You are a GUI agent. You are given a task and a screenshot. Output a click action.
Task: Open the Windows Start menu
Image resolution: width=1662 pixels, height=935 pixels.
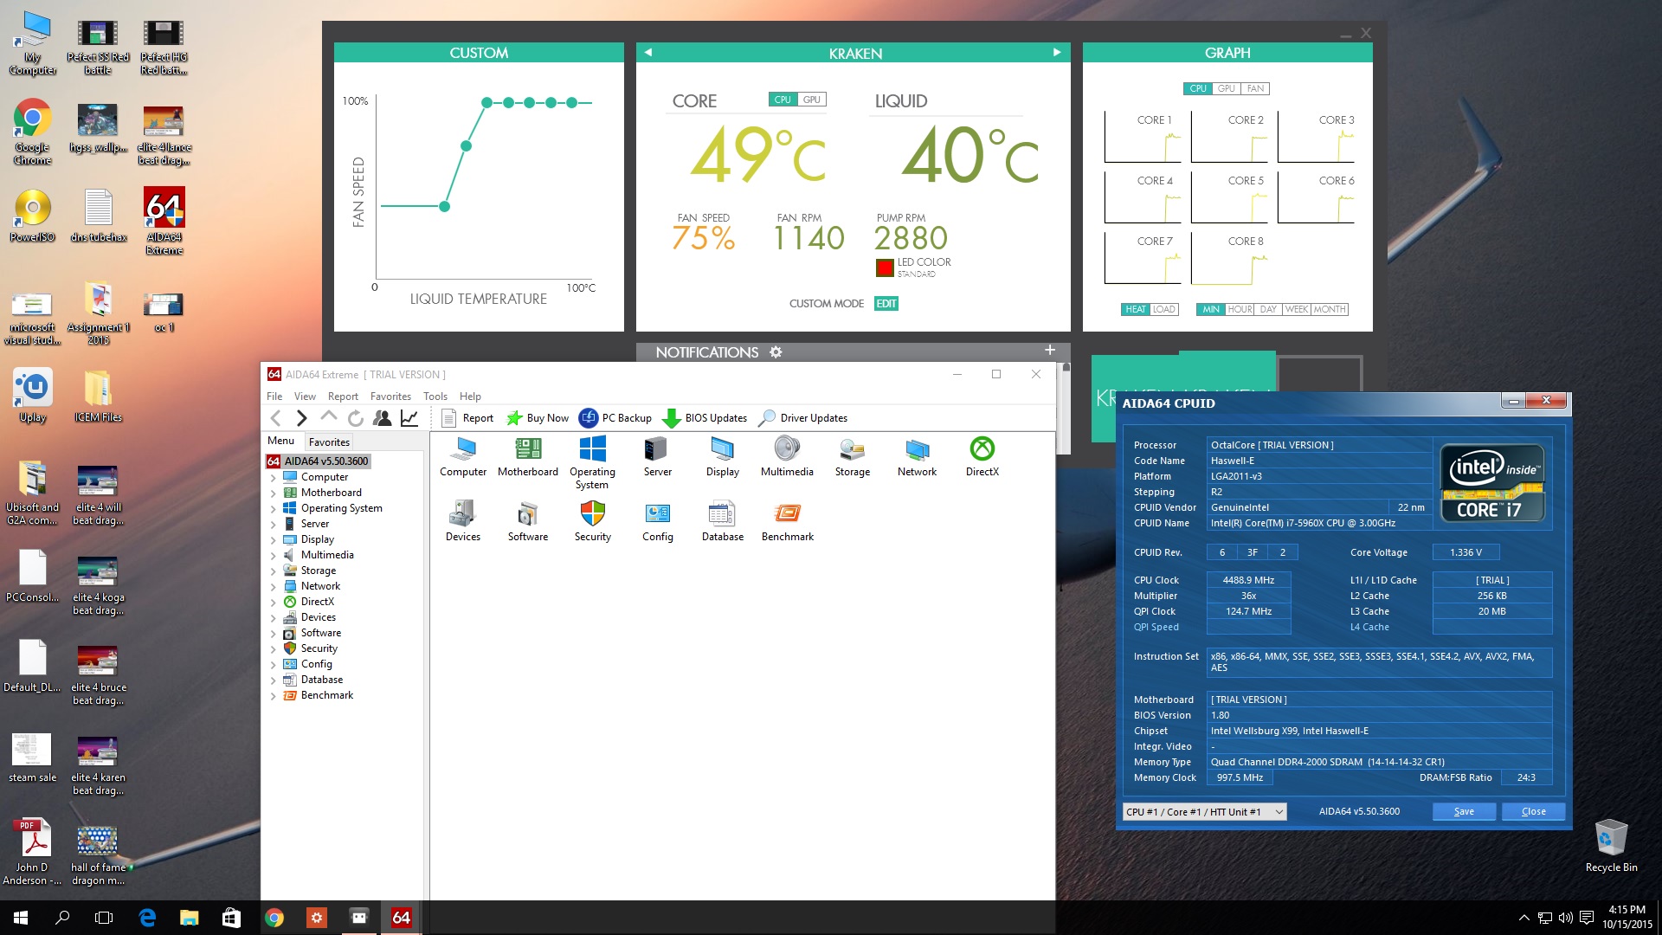pos(21,918)
